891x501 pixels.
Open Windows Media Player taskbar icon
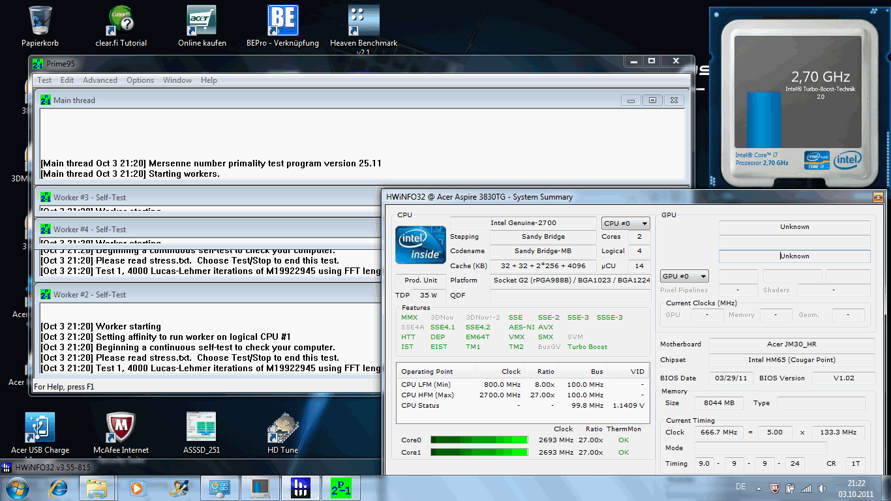click(x=137, y=488)
